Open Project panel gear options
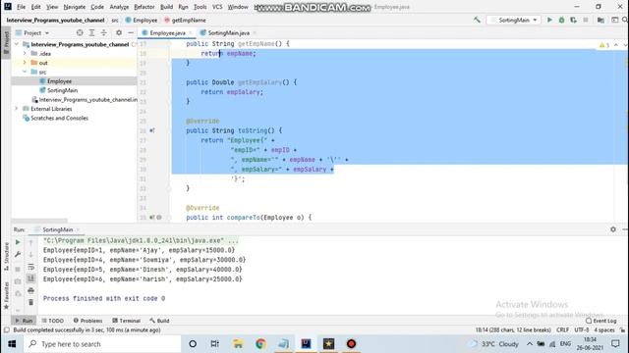The image size is (629, 353). [x=119, y=32]
